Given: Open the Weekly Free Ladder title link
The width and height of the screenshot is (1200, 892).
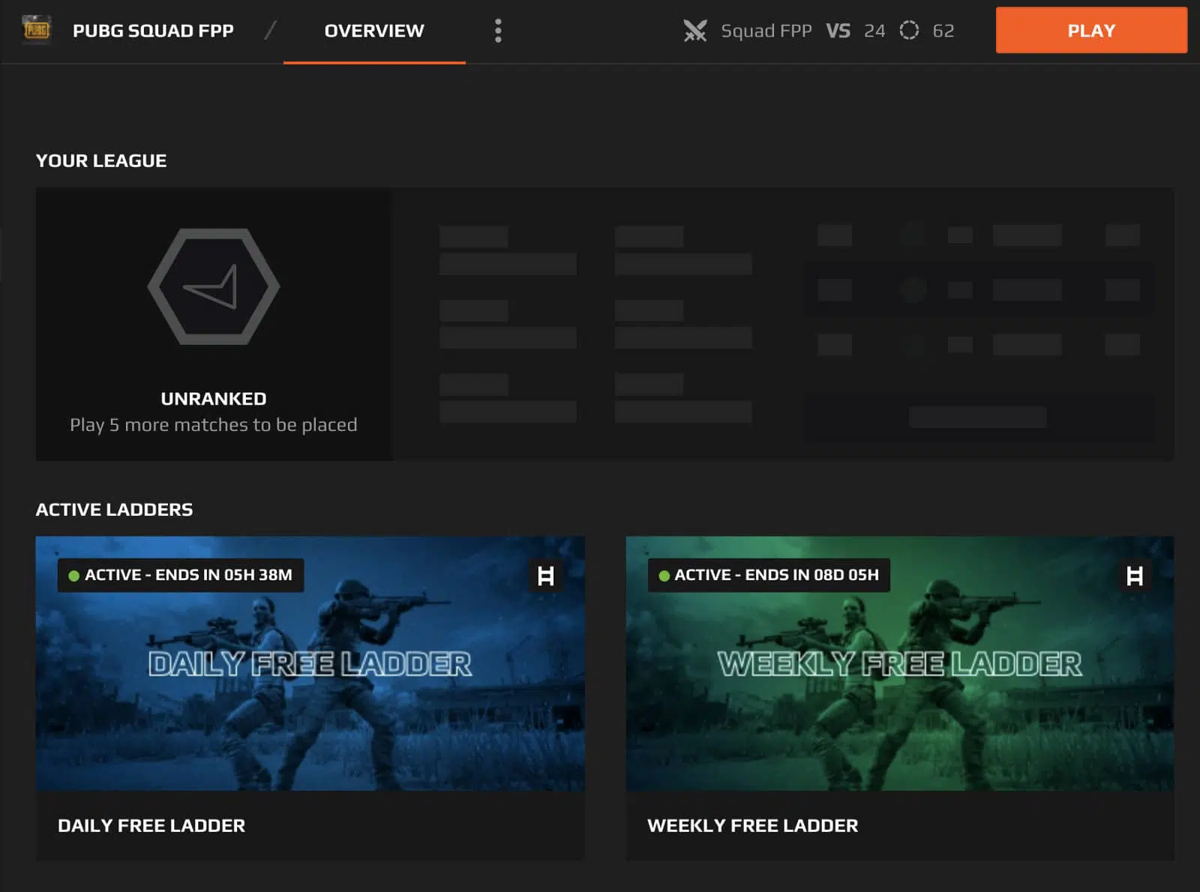Looking at the screenshot, I should click(752, 825).
